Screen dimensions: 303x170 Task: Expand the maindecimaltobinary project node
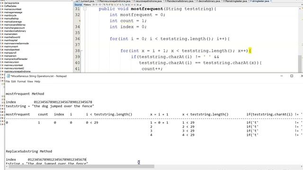[x=0, y=31]
